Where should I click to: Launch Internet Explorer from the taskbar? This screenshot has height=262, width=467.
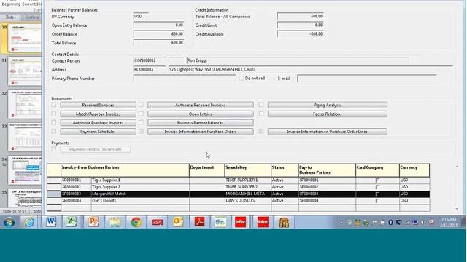29,222
